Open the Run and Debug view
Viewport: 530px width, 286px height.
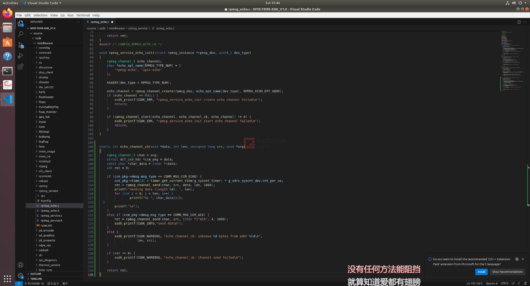click(x=21, y=56)
